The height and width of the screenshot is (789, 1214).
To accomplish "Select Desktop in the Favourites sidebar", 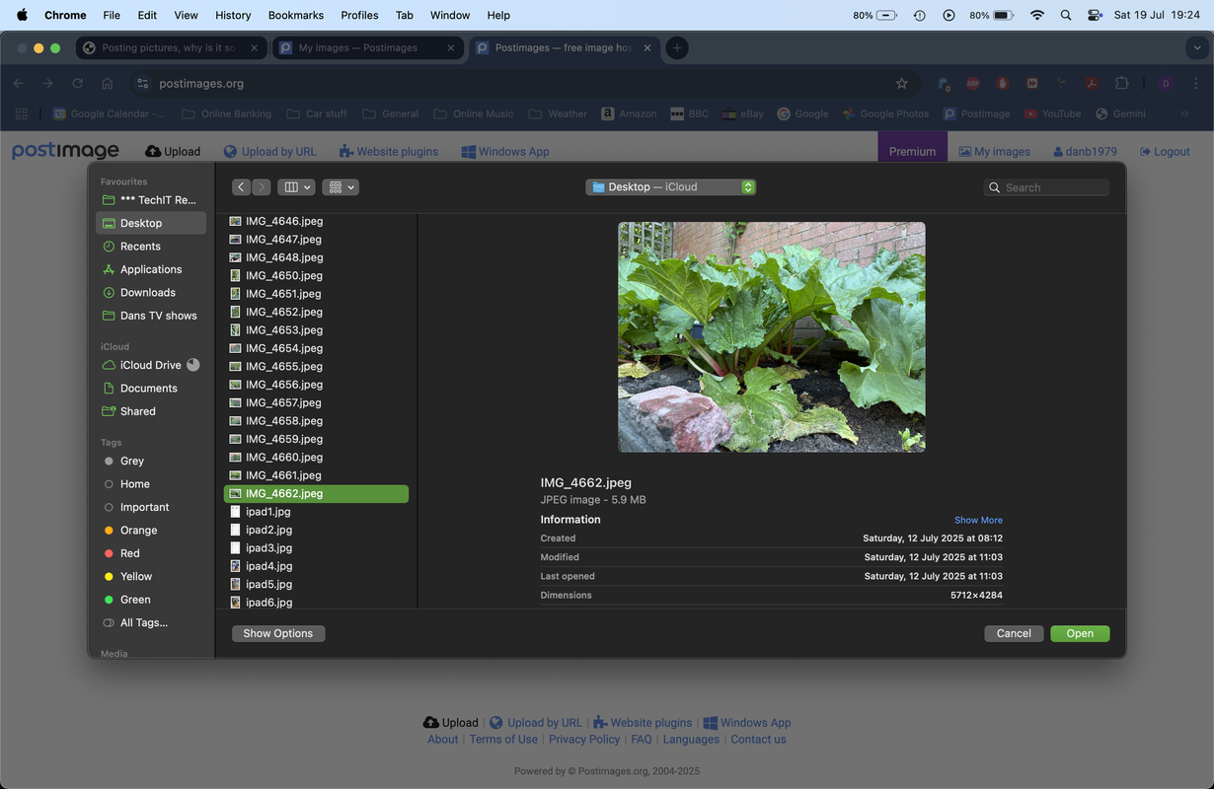I will point(151,223).
